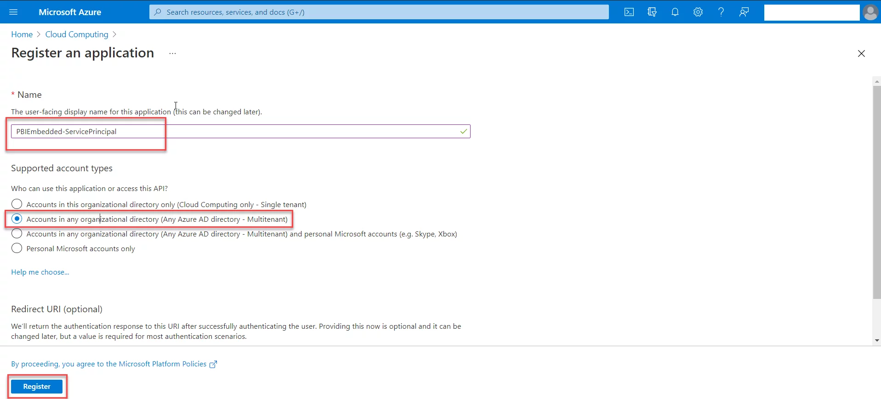Click the Redirect URI (optional) heading
This screenshot has height=399, width=881.
tap(57, 309)
